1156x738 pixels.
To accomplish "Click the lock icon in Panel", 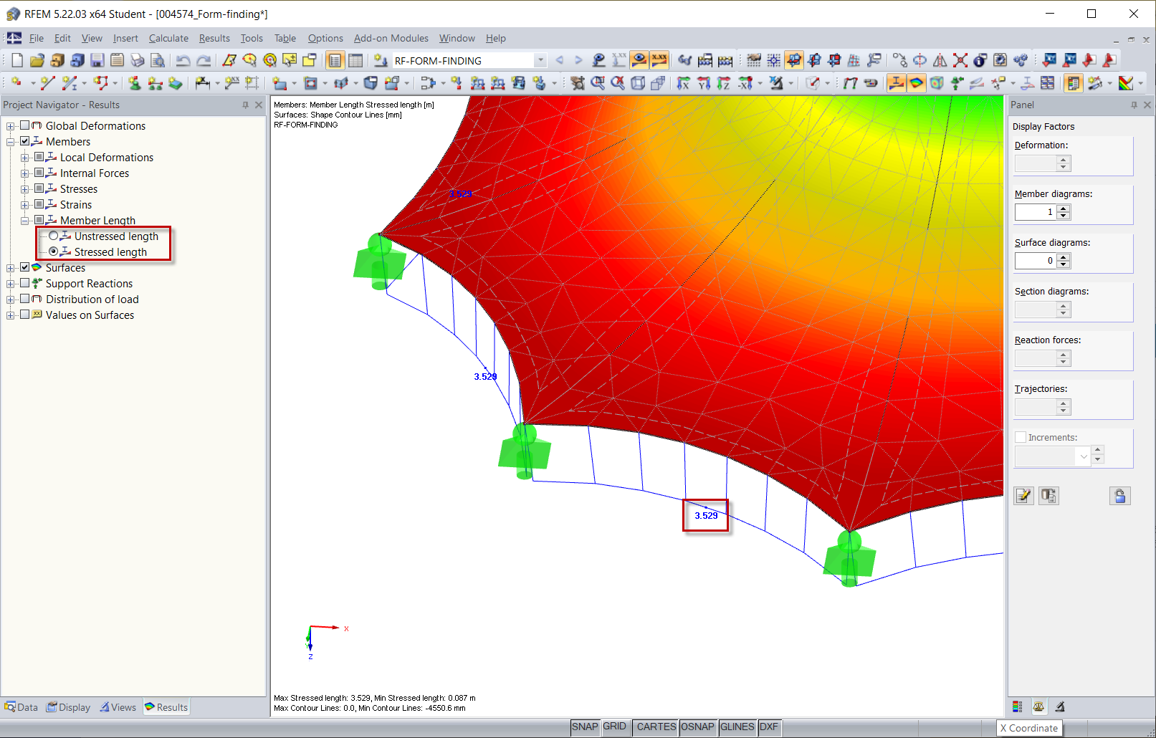I will (1120, 496).
